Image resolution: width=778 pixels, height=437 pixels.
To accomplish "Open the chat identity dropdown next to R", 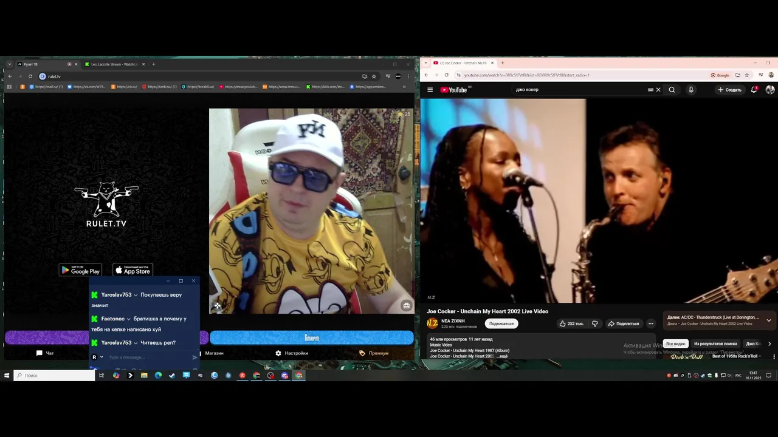I will (x=102, y=357).
